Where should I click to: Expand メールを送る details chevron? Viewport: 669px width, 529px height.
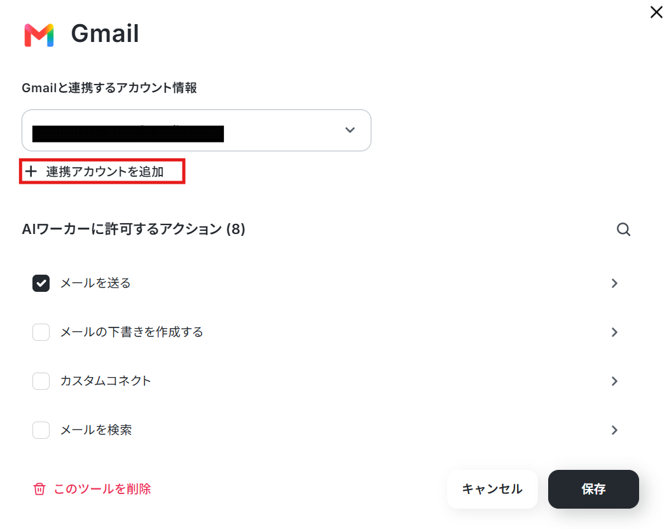point(614,284)
